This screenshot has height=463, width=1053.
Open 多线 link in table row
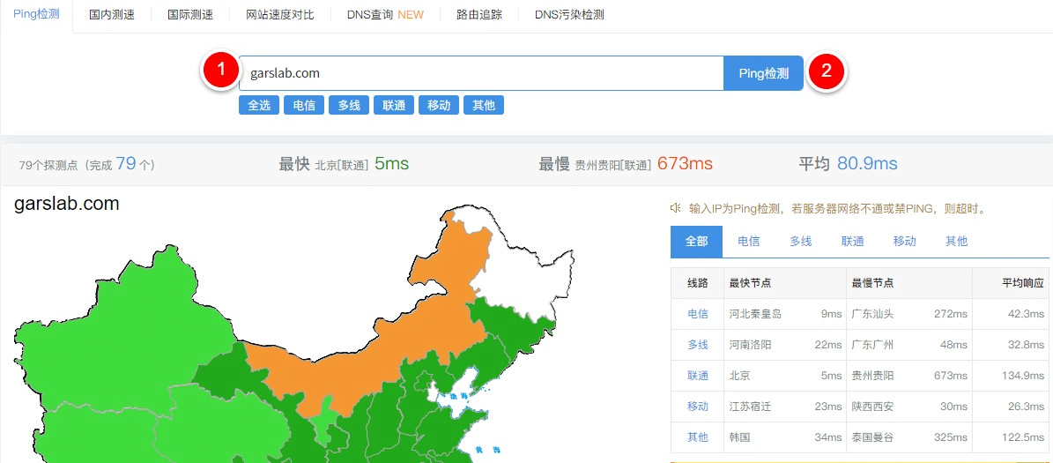pyautogui.click(x=697, y=345)
